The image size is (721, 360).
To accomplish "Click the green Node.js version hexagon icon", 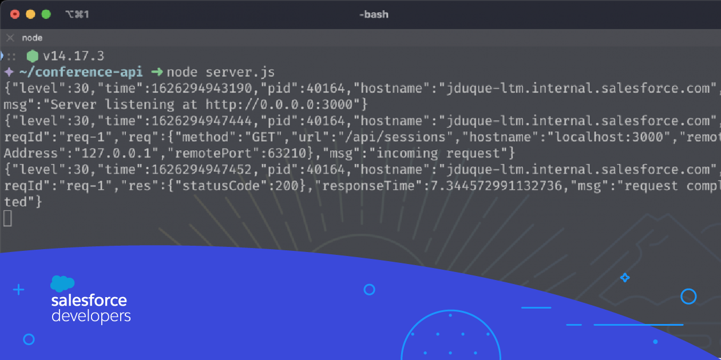I will 33,55.
